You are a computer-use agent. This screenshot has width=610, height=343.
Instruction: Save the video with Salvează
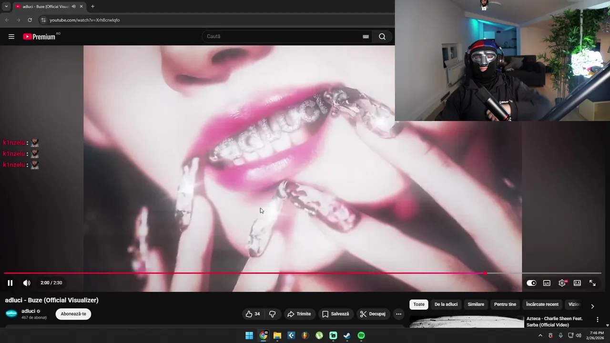[335, 314]
